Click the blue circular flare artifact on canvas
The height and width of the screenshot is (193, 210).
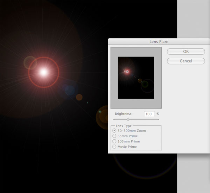point(70,91)
